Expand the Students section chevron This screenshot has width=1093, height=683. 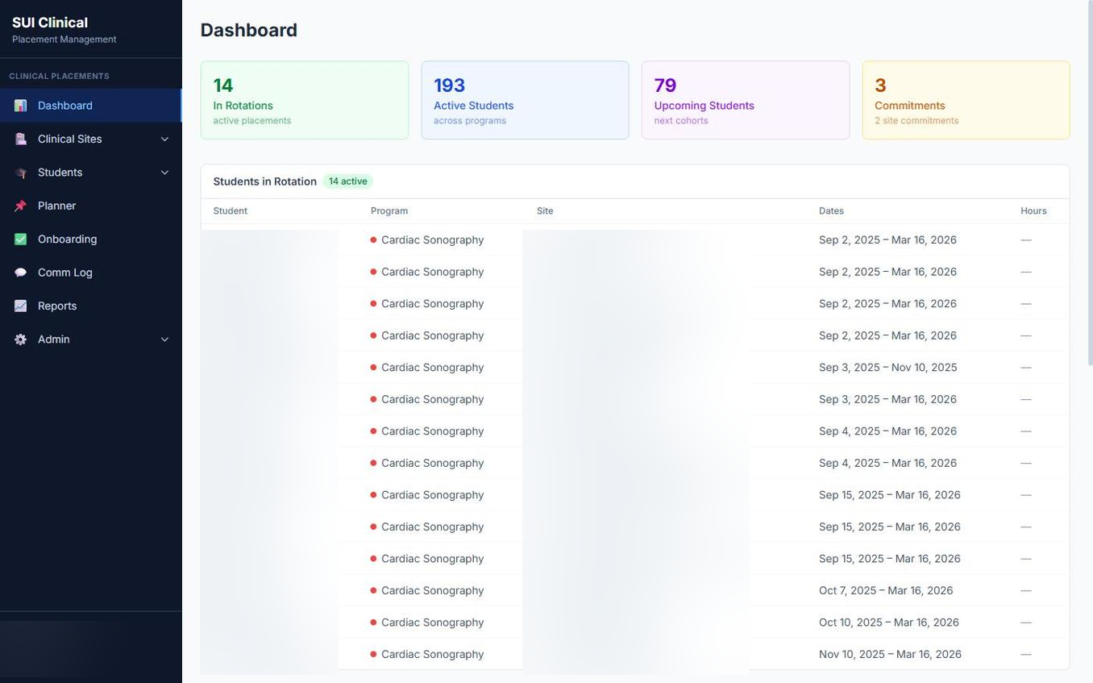click(164, 172)
